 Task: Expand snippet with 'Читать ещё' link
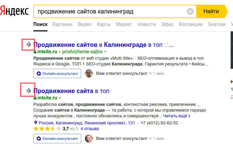tap(177, 116)
